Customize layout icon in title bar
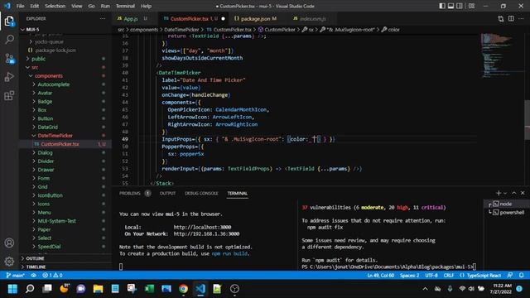This screenshot has height=298, width=530. point(471,6)
